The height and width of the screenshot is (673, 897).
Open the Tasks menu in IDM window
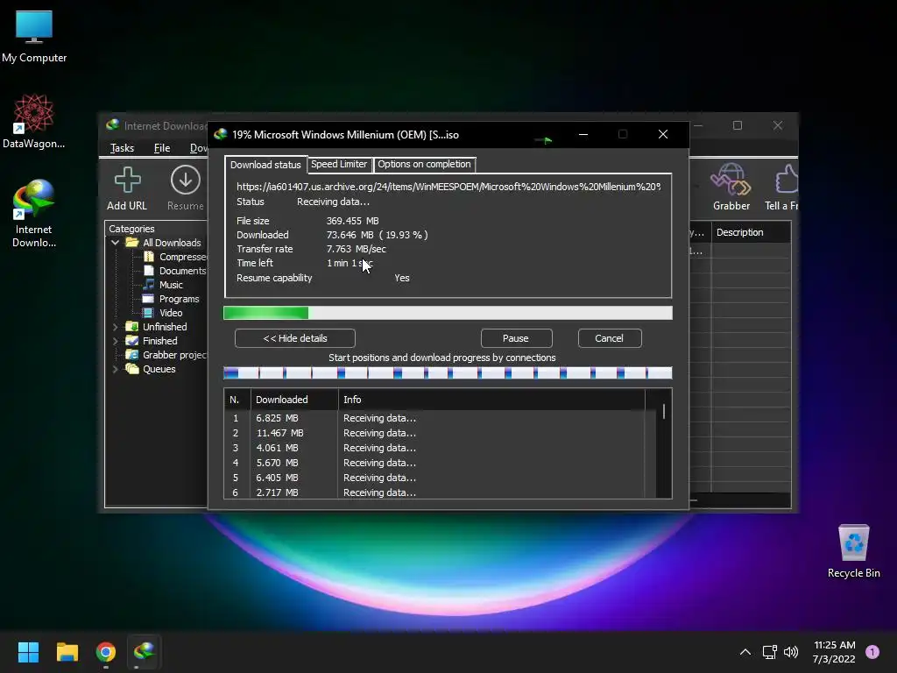pyautogui.click(x=122, y=148)
